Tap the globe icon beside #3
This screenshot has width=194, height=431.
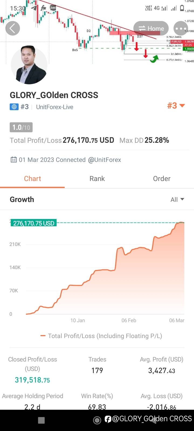pos(14,107)
